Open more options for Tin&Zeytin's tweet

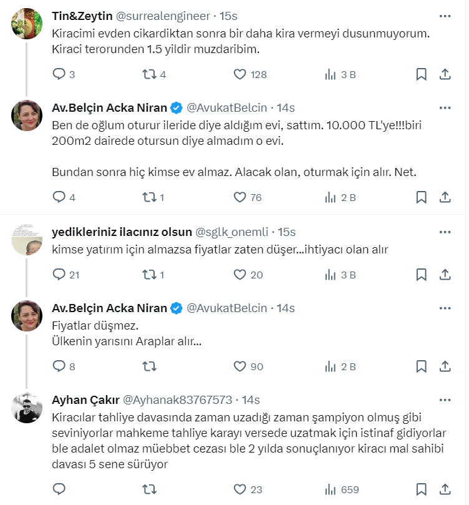point(445,16)
